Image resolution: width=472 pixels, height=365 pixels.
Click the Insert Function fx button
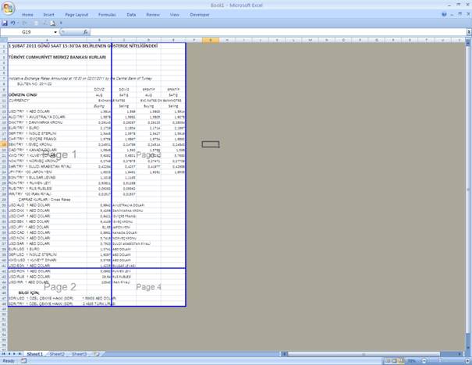click(86, 32)
